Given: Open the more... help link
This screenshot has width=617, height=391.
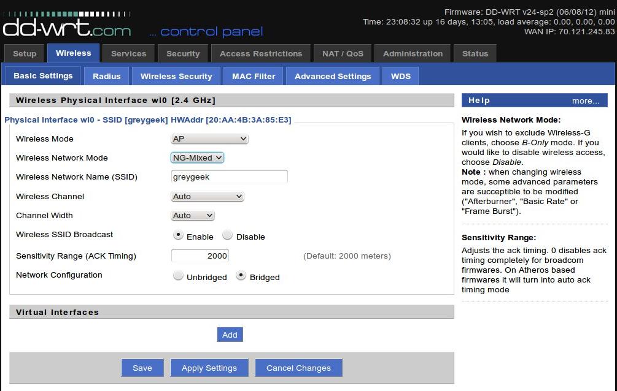Looking at the screenshot, I should coord(586,101).
